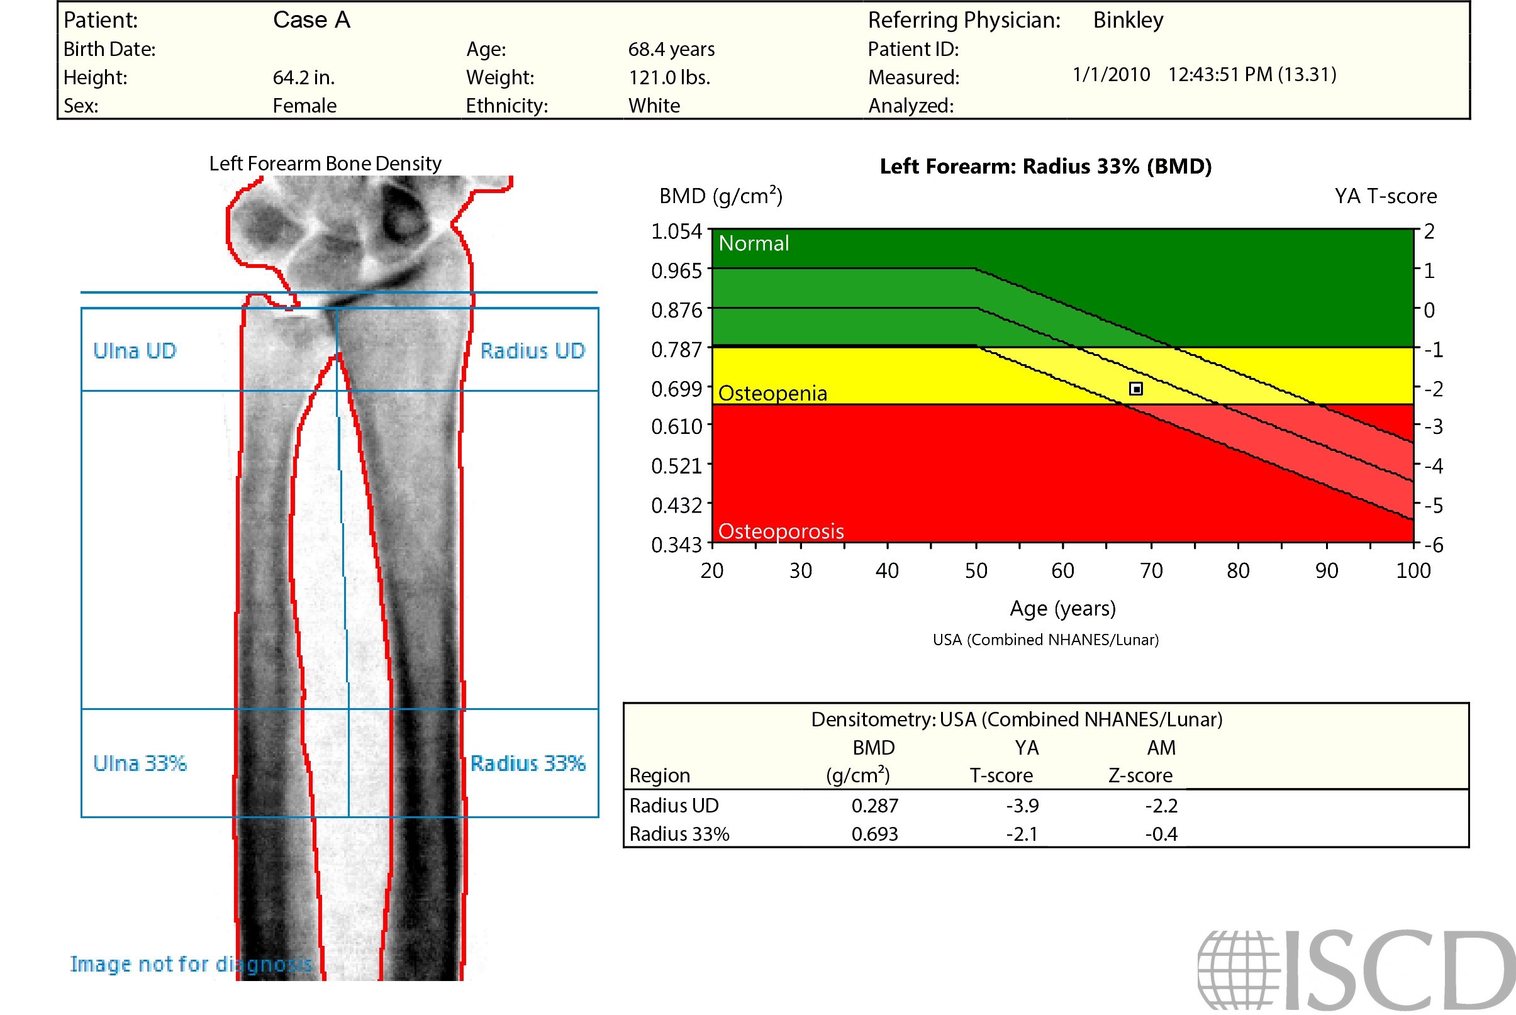
Task: Click the Left Forearm Bone Density title
Action: (x=325, y=163)
